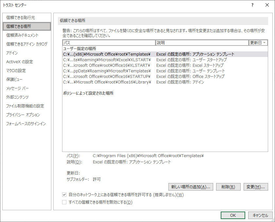Click the 削除(R) button
Image resolution: width=275 pixels, height=222 pixels.
228,187
